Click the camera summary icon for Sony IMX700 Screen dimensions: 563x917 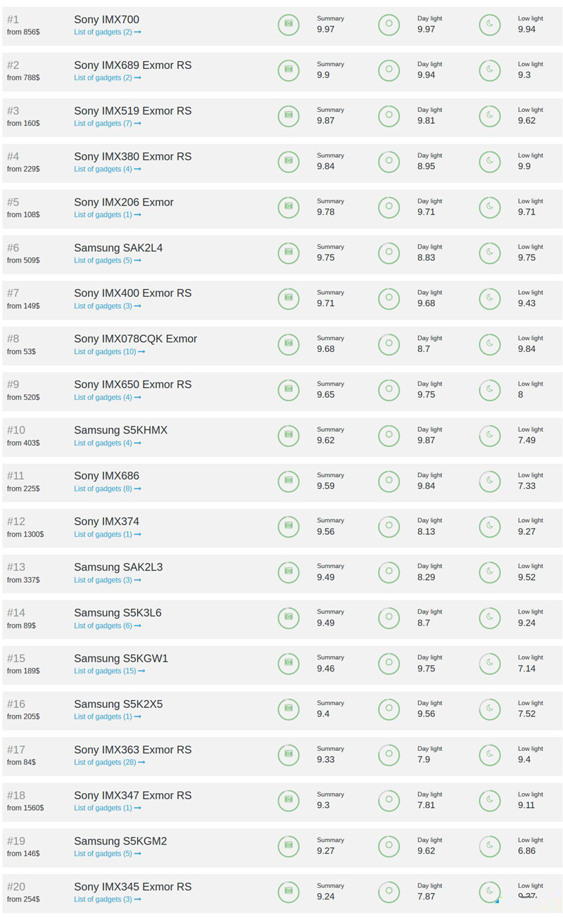(x=288, y=25)
